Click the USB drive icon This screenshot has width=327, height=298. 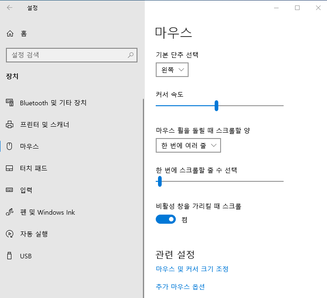click(x=10, y=256)
